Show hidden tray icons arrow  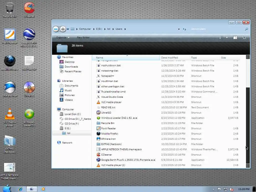pos(213,189)
